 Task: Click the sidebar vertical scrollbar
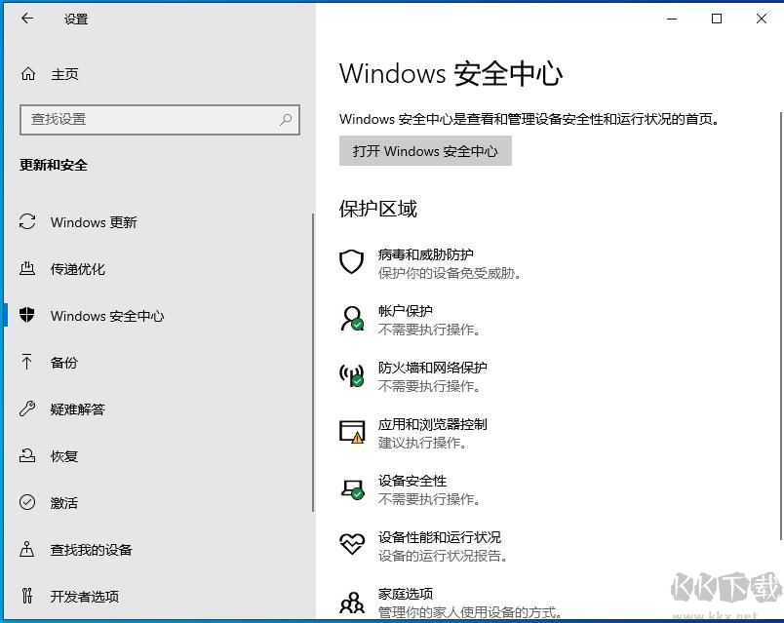point(313,363)
